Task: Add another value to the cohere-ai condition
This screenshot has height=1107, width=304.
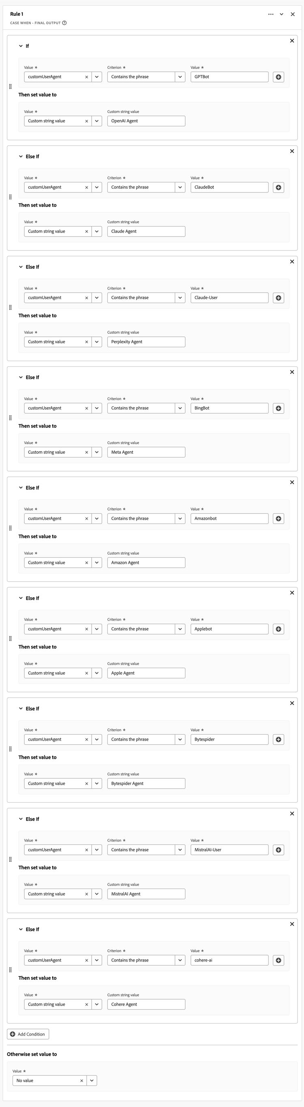Action: coord(278,960)
